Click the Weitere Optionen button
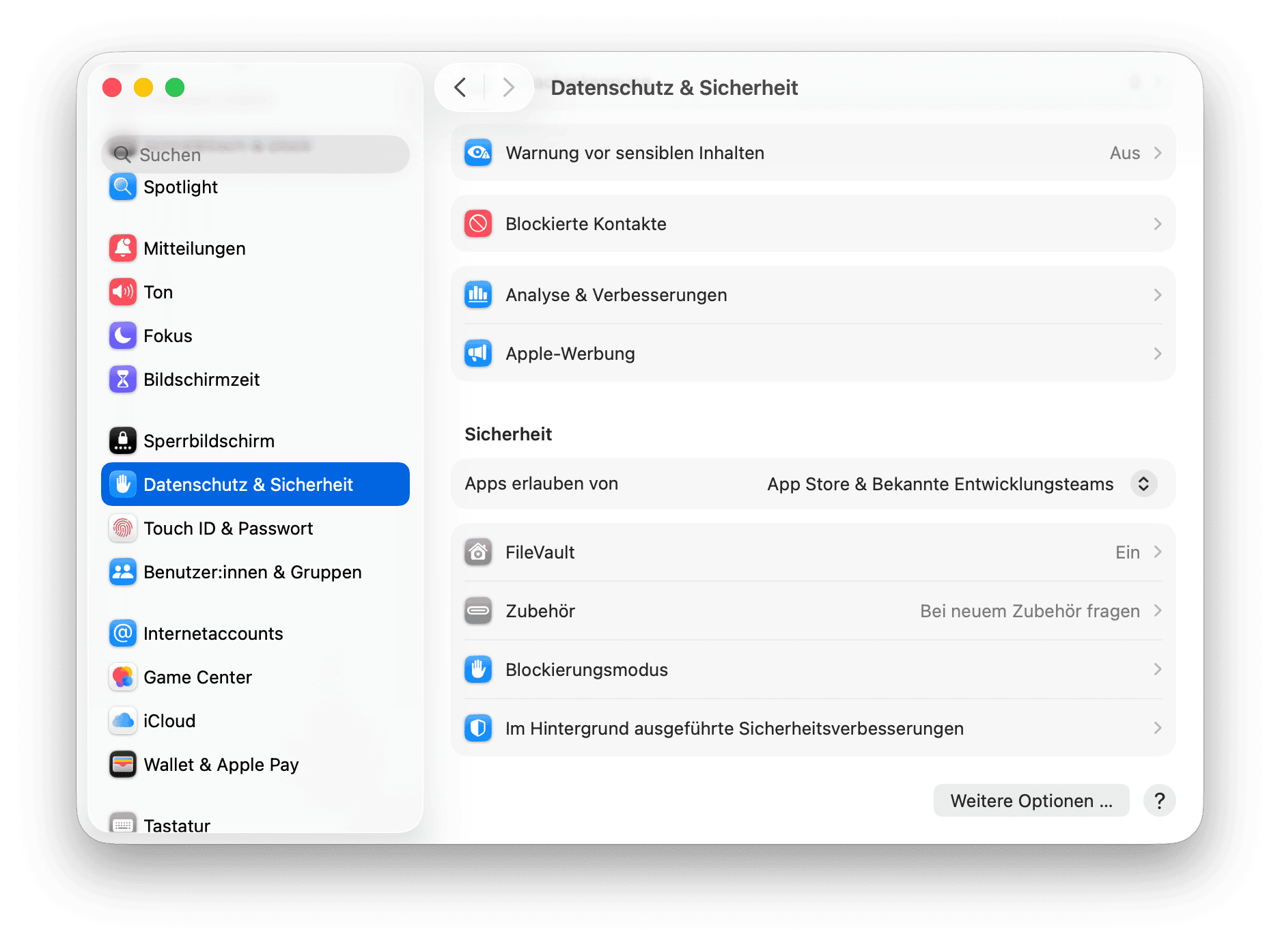Image resolution: width=1280 pixels, height=945 pixels. [1031, 800]
